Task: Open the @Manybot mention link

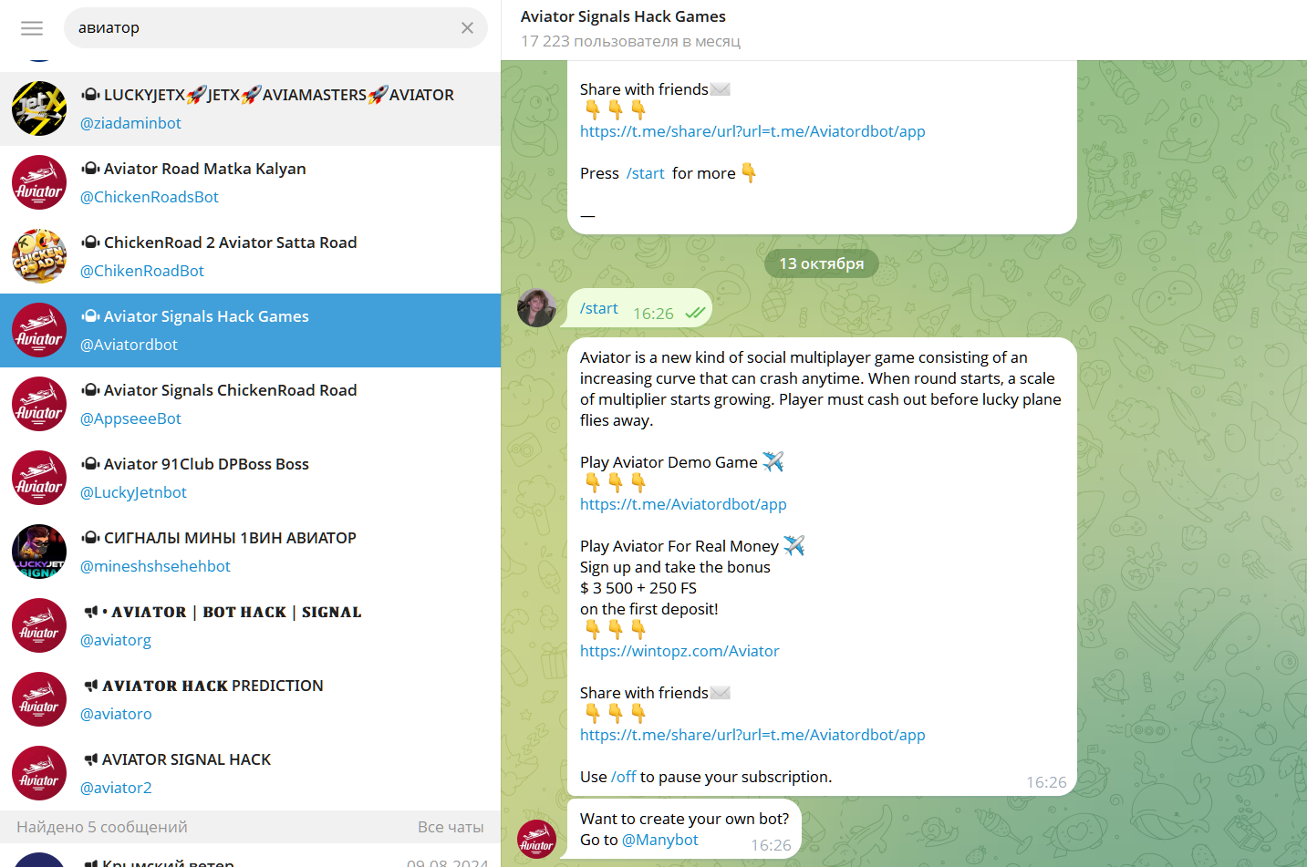Action: click(659, 840)
